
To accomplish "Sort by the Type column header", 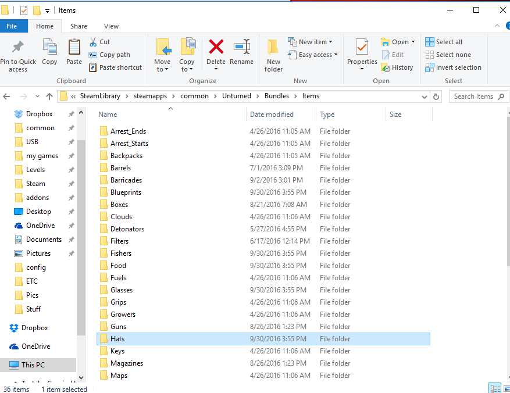I will coord(327,115).
